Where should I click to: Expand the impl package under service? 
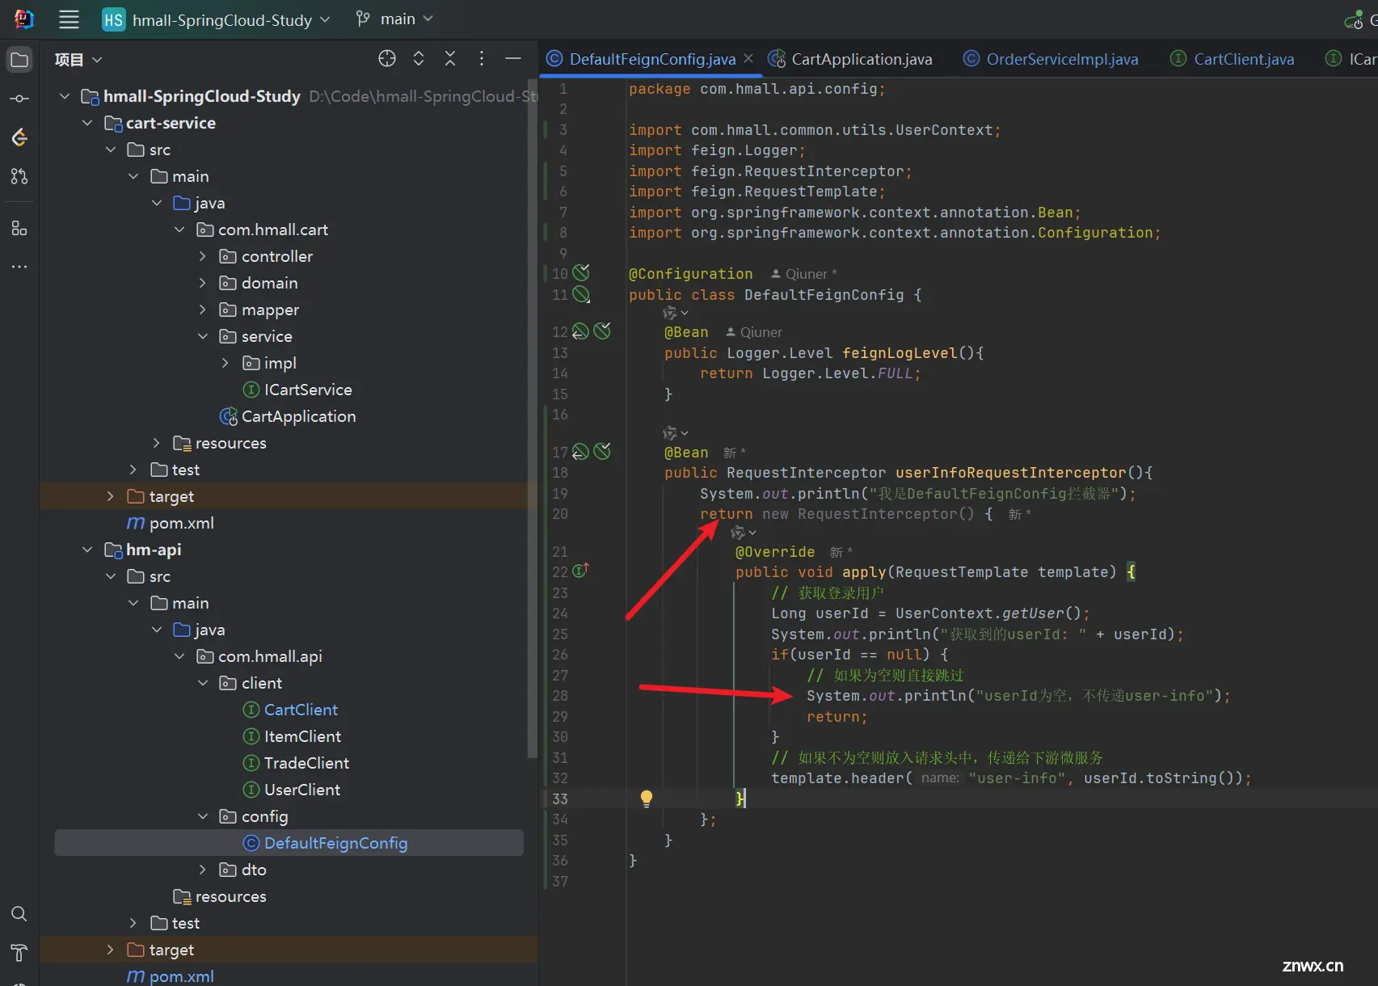point(225,363)
